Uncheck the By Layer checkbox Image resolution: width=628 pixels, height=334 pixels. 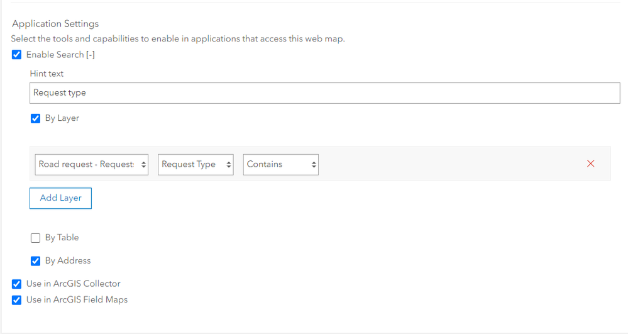point(36,118)
